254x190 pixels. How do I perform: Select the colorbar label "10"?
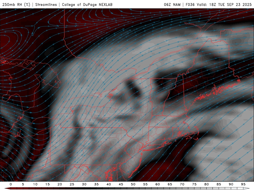click(x=35, y=184)
